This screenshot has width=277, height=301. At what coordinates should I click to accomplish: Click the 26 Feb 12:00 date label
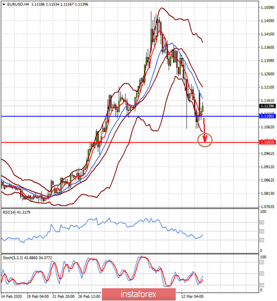(x=90, y=296)
